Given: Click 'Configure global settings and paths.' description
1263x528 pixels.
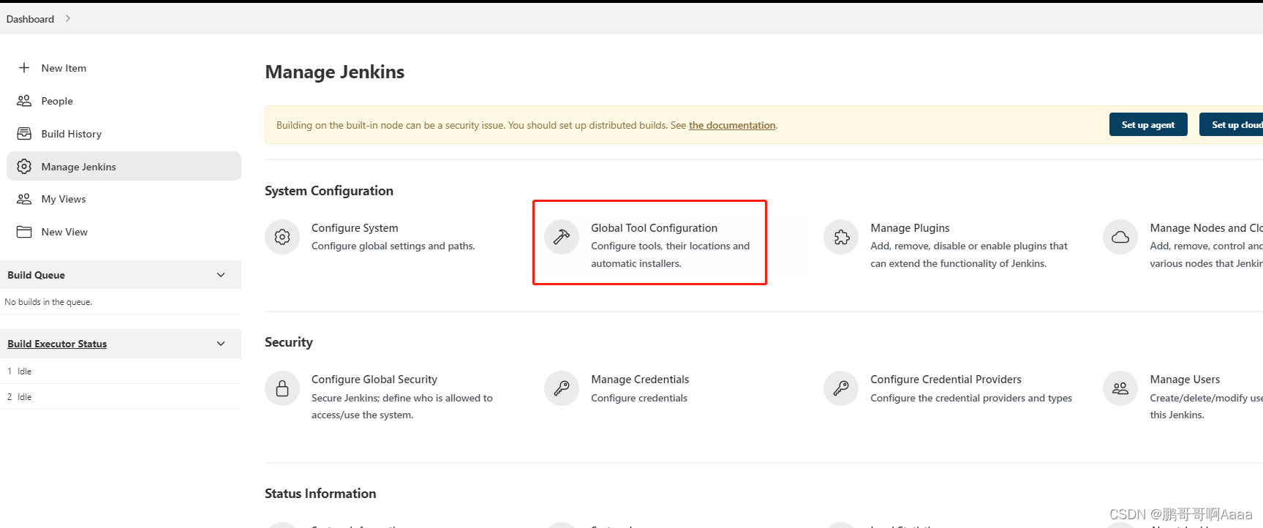Looking at the screenshot, I should pos(393,246).
